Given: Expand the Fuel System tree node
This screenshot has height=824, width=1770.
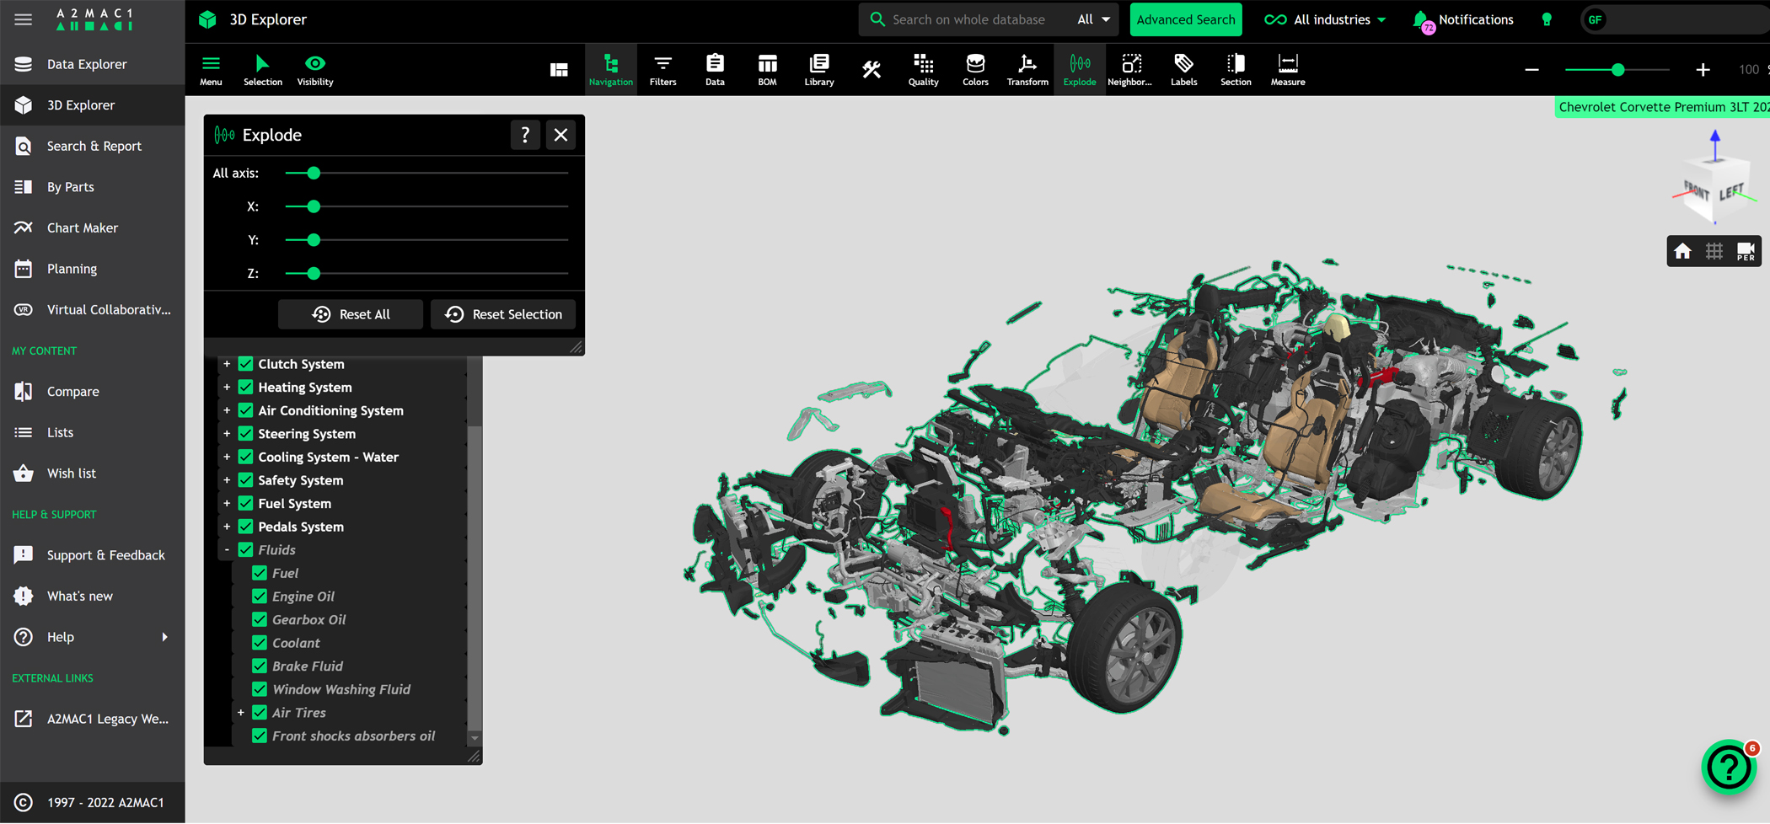Looking at the screenshot, I should pyautogui.click(x=227, y=504).
